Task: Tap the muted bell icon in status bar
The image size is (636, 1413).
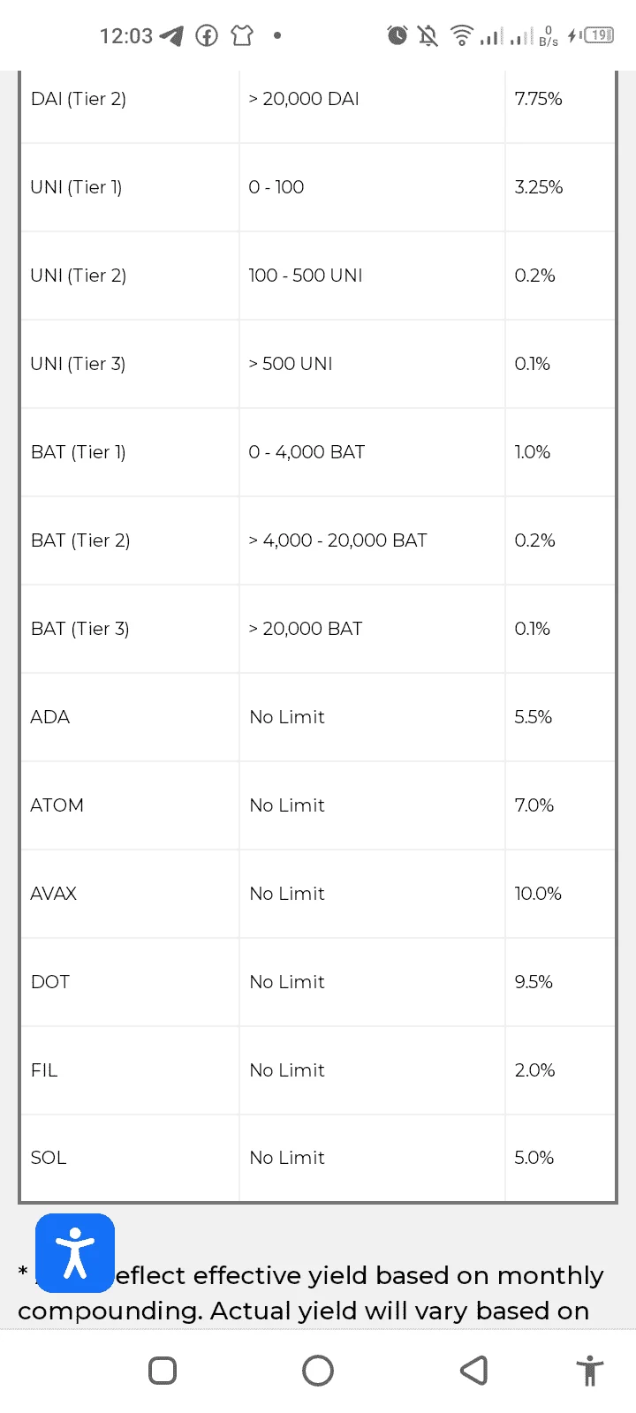Action: coord(428,35)
